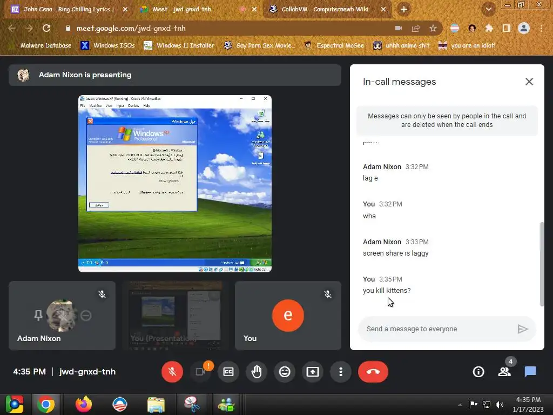Unmute the microphone in call controls
Viewport: 553px width, 415px height.
[172, 372]
